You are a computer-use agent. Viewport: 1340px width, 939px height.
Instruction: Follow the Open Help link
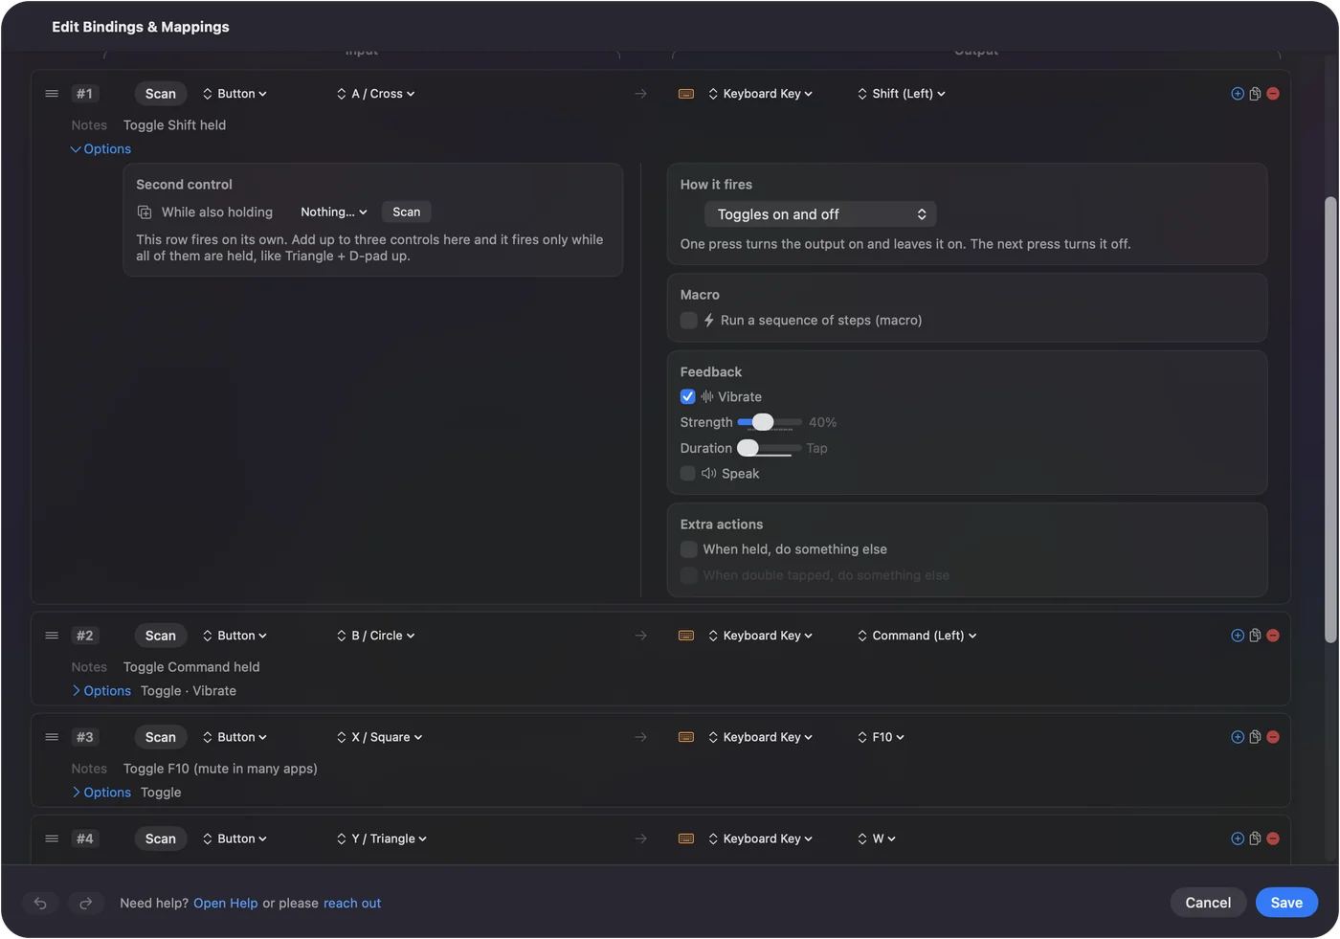(226, 904)
